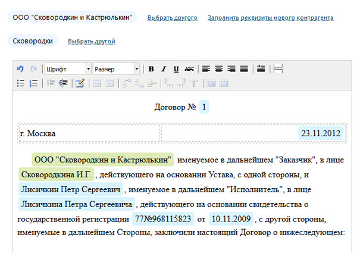
Task: Open Заполнить реквизиты нового контрагента link
Action: point(270,18)
